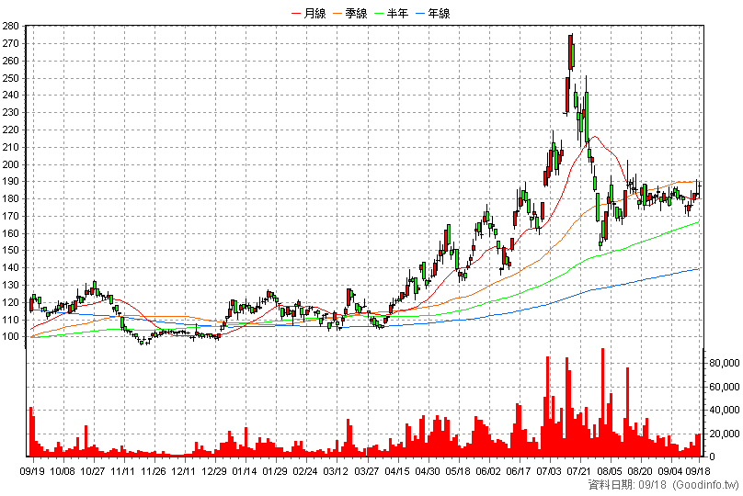The width and height of the screenshot is (743, 496).
Task: Click the 年線 legend label
Action: click(x=439, y=13)
